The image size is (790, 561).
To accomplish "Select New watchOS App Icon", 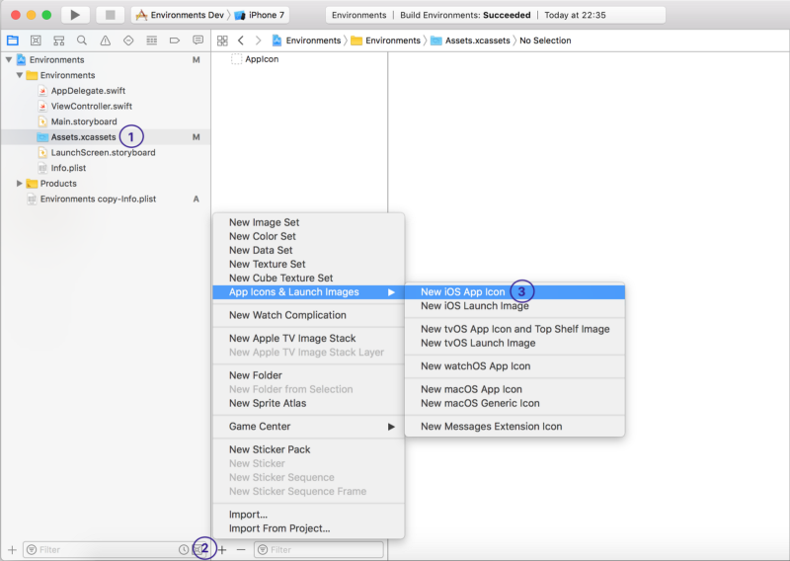I will click(x=514, y=366).
